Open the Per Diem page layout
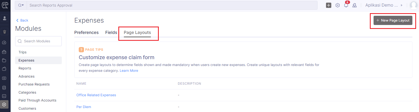This screenshot has height=112, width=419. (x=84, y=107)
